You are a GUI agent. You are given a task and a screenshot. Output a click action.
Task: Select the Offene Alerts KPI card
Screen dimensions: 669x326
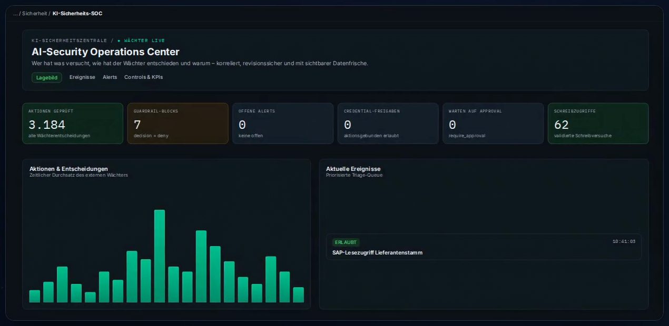283,124
